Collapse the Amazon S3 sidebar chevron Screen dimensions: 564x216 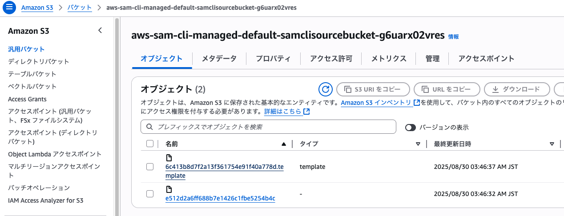tap(100, 31)
